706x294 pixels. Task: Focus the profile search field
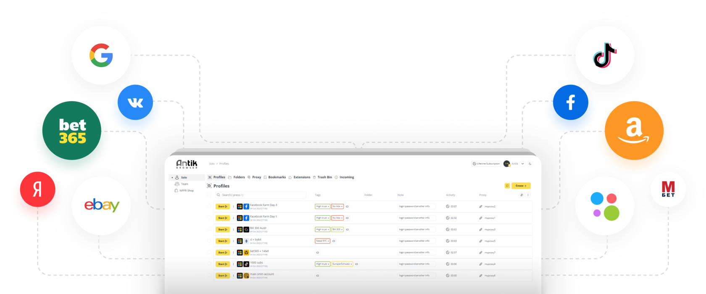(x=261, y=195)
